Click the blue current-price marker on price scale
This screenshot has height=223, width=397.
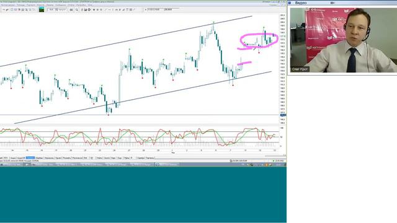(283, 115)
